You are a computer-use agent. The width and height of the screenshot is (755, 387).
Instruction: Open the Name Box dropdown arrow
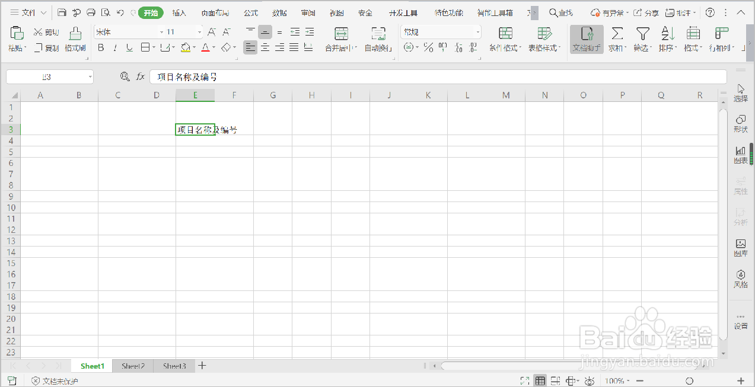tap(90, 76)
